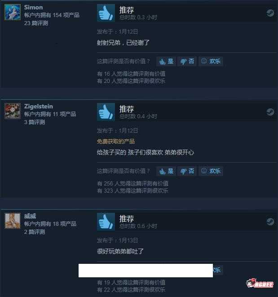
Task: Open Simon's username profile link
Action: coord(33,7)
